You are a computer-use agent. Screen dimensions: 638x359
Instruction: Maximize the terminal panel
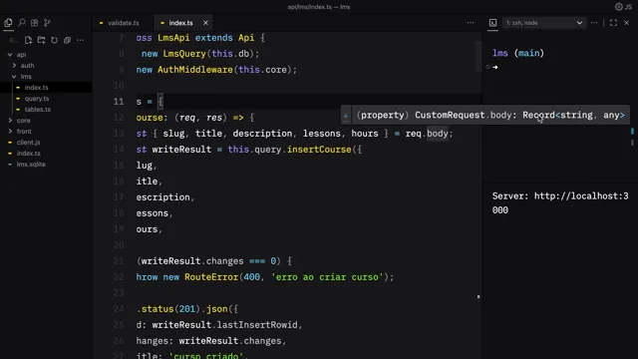[x=613, y=23]
